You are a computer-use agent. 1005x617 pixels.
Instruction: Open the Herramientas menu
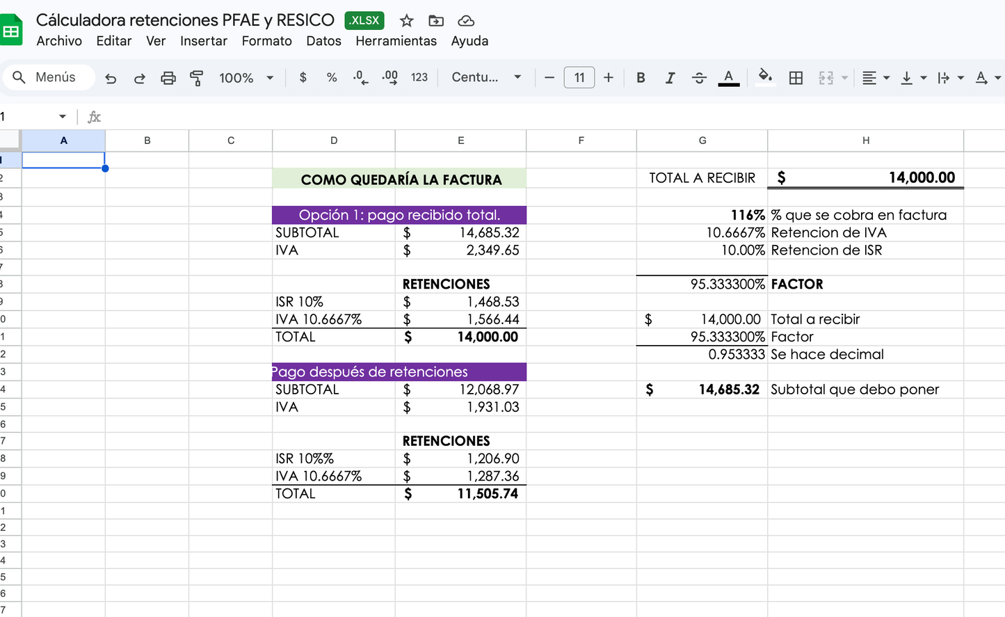pyautogui.click(x=396, y=41)
